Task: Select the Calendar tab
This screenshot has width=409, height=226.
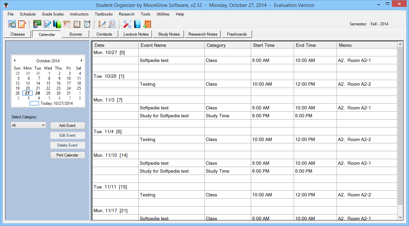Action: tap(47, 34)
